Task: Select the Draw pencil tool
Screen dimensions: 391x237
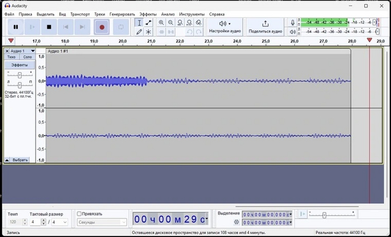Action: coord(139,32)
